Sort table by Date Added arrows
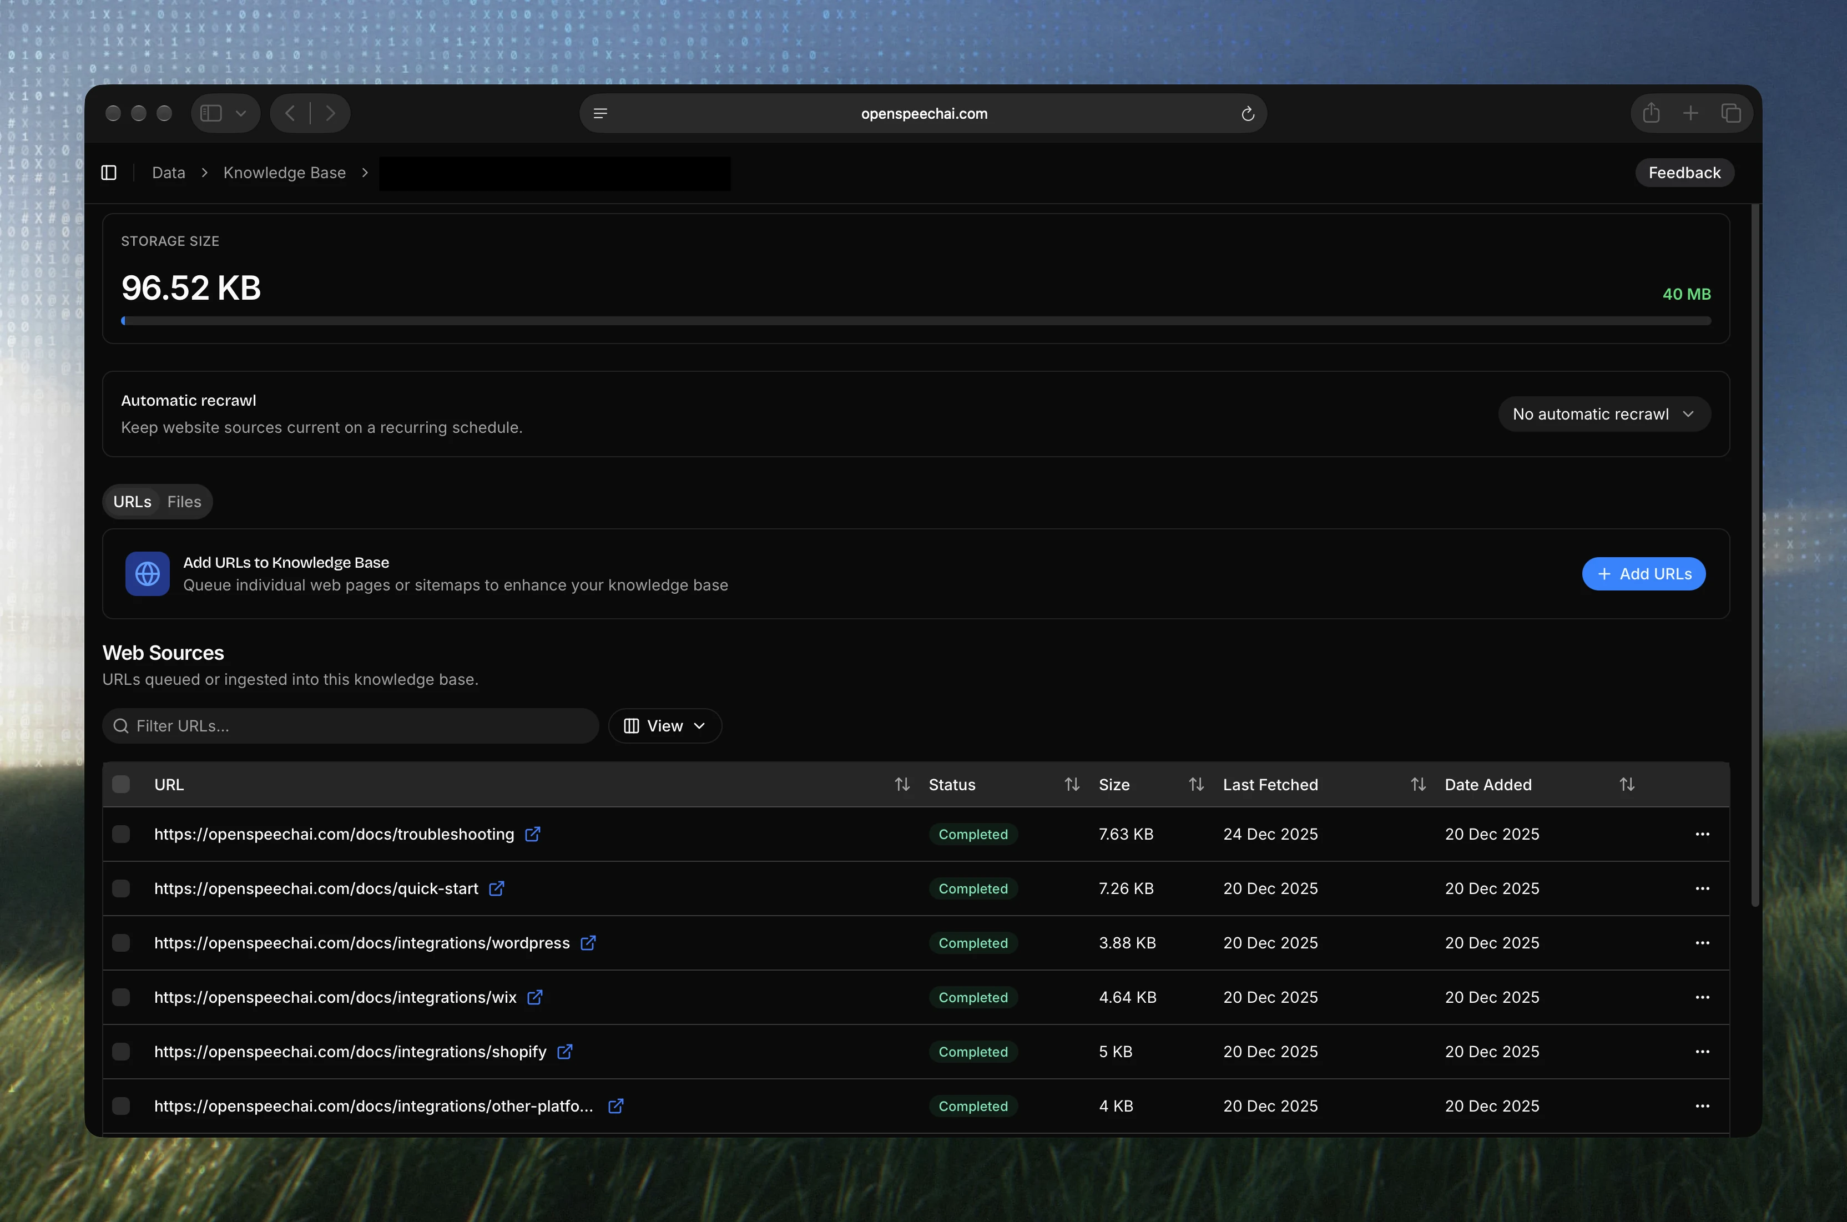Screen dimensions: 1847x1222 (x=1627, y=784)
